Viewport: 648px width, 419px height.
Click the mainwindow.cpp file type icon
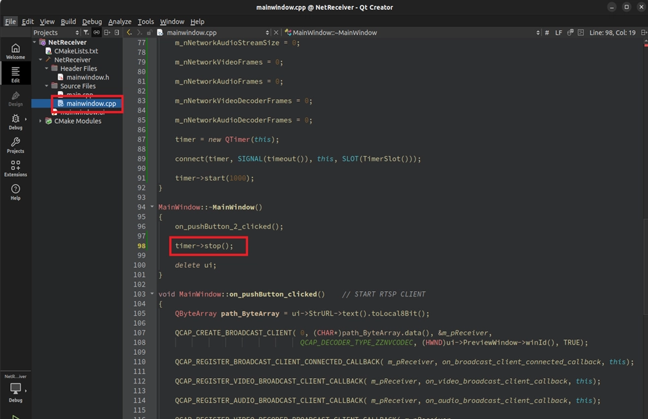click(x=160, y=32)
